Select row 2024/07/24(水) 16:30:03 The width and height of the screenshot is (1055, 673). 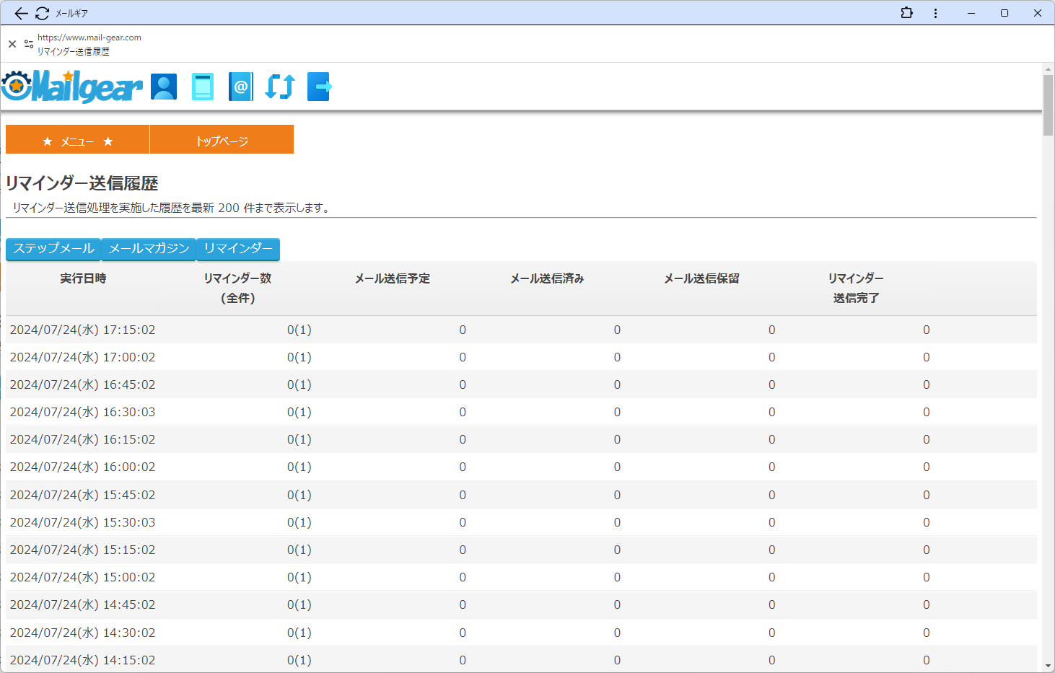point(521,412)
